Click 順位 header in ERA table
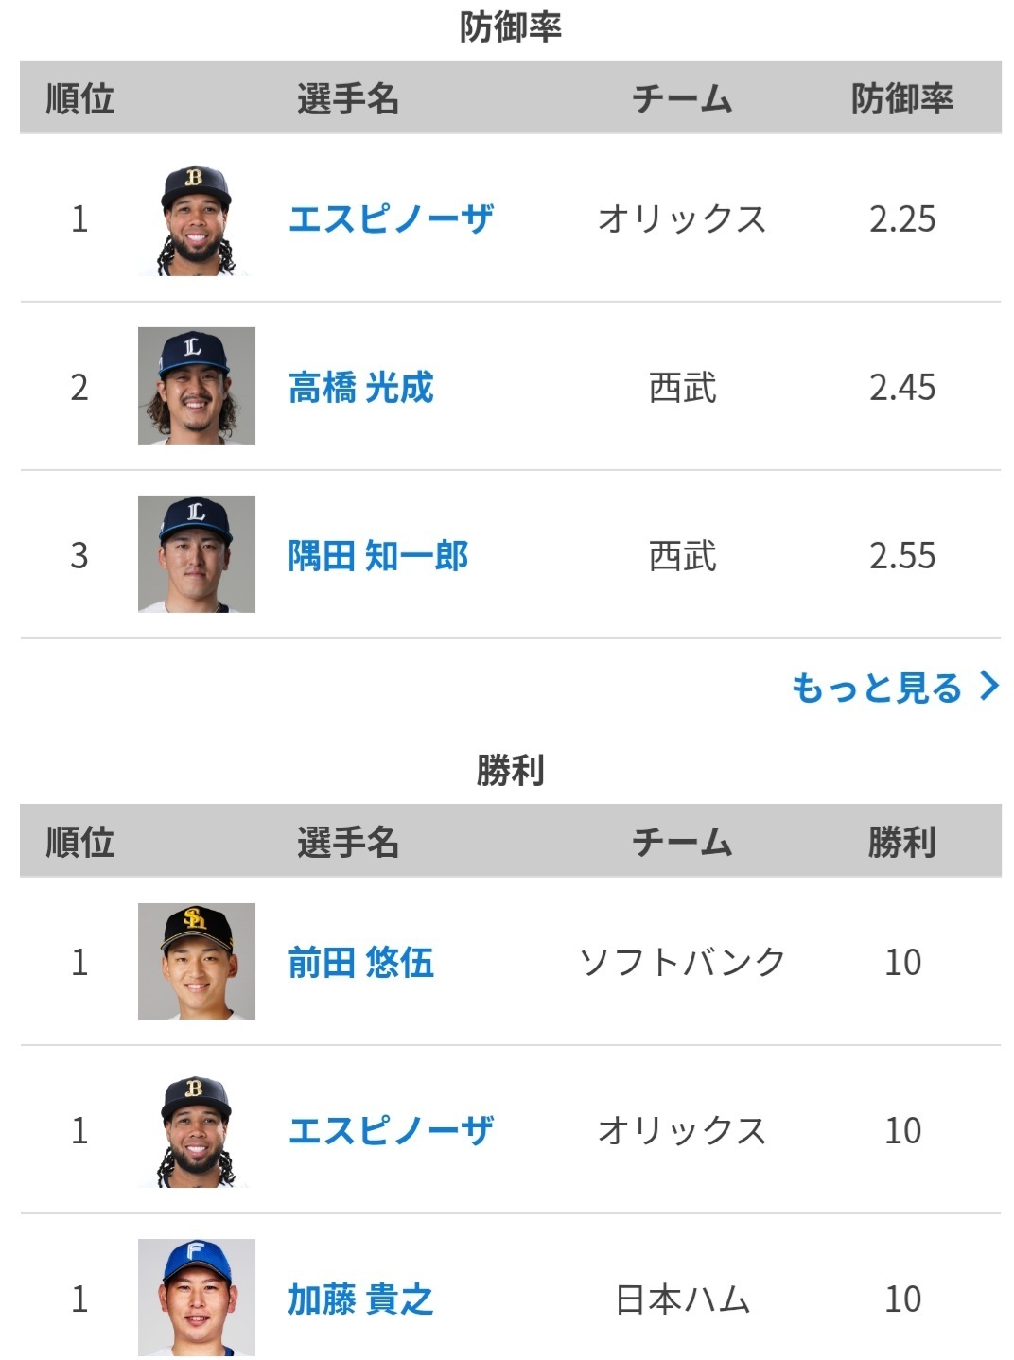The width and height of the screenshot is (1014, 1360). [79, 97]
